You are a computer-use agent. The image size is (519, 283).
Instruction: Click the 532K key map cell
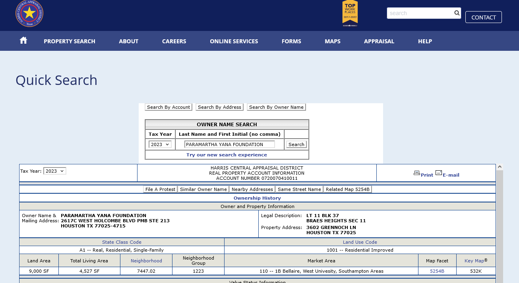click(476, 271)
